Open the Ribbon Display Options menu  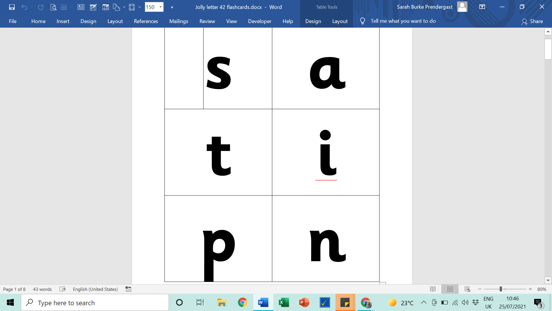pos(482,7)
